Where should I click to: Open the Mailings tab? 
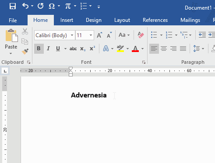(x=190, y=20)
